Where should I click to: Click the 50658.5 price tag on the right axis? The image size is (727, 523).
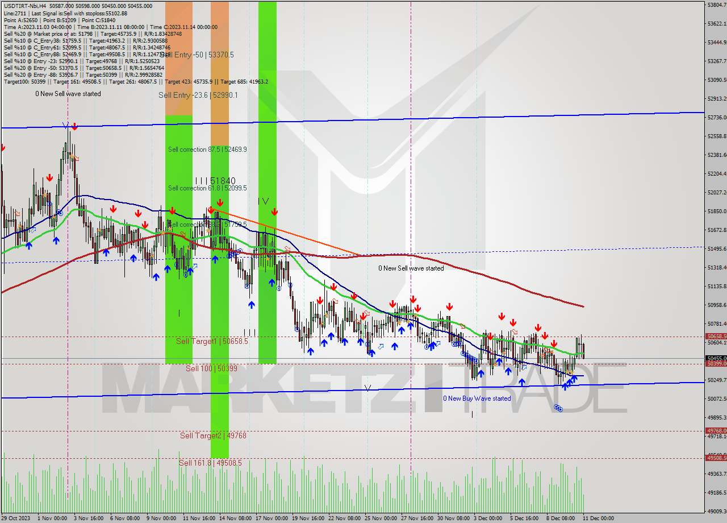pyautogui.click(x=715, y=337)
